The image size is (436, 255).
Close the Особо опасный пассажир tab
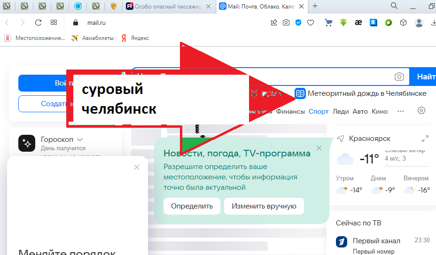click(208, 7)
